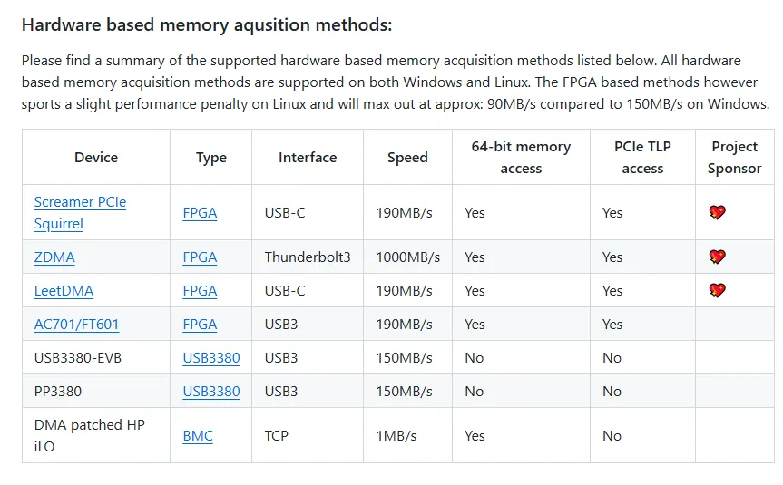Follow the FPGA link in AC701/FT601 row
This screenshot has width=783, height=485.
(x=200, y=325)
